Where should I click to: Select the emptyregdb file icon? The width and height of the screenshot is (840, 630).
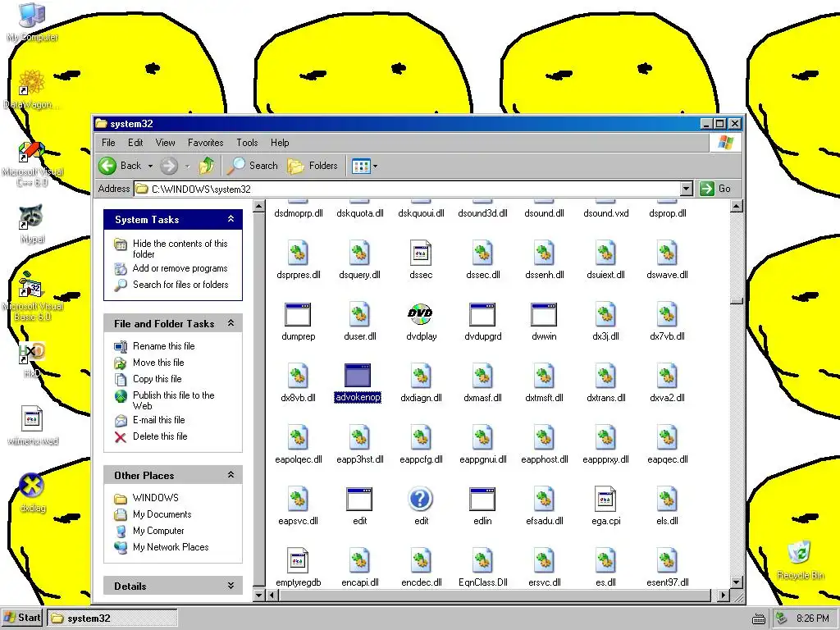tap(298, 560)
